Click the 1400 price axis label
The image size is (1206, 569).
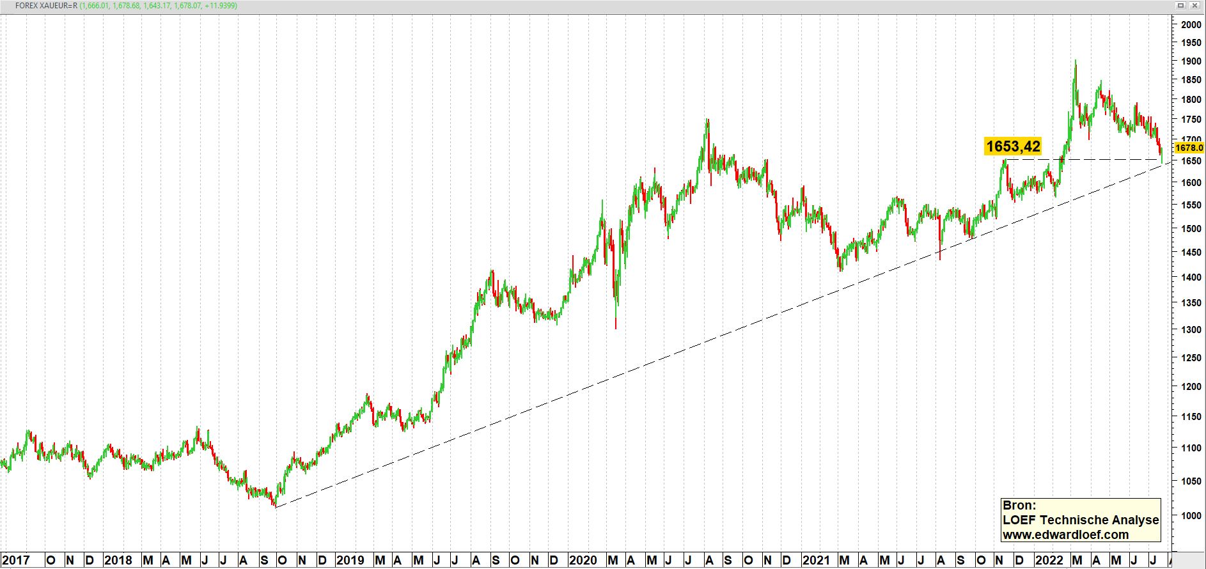[x=1191, y=277]
